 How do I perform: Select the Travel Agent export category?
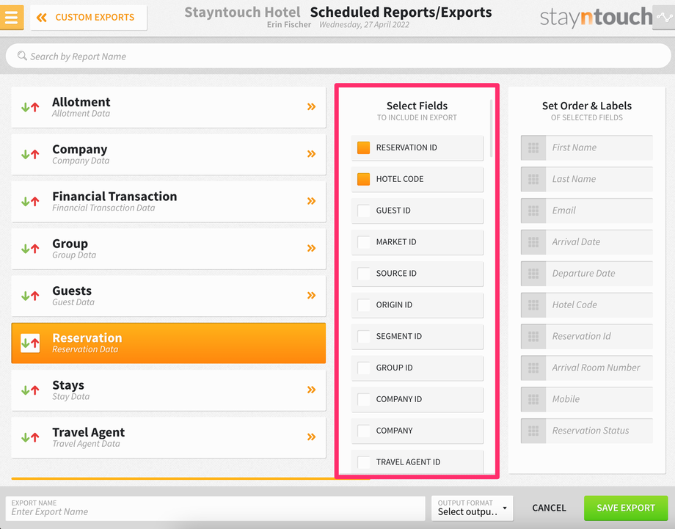pos(168,437)
